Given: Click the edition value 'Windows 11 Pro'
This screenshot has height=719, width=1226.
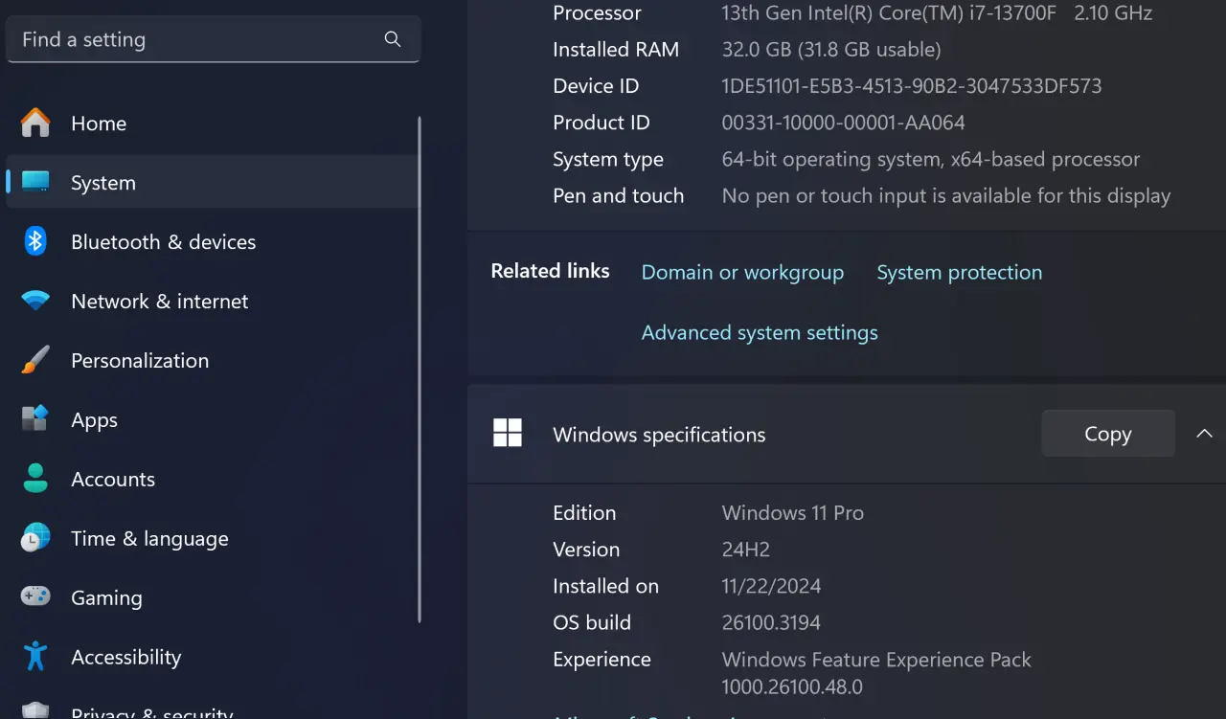Looking at the screenshot, I should (x=793, y=512).
